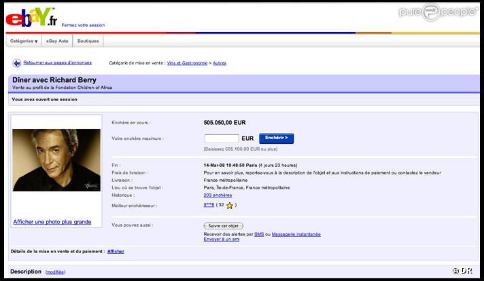Open the top bidder 9***8 profile
Image resolution: width=484 pixels, height=281 pixels.
click(x=209, y=204)
